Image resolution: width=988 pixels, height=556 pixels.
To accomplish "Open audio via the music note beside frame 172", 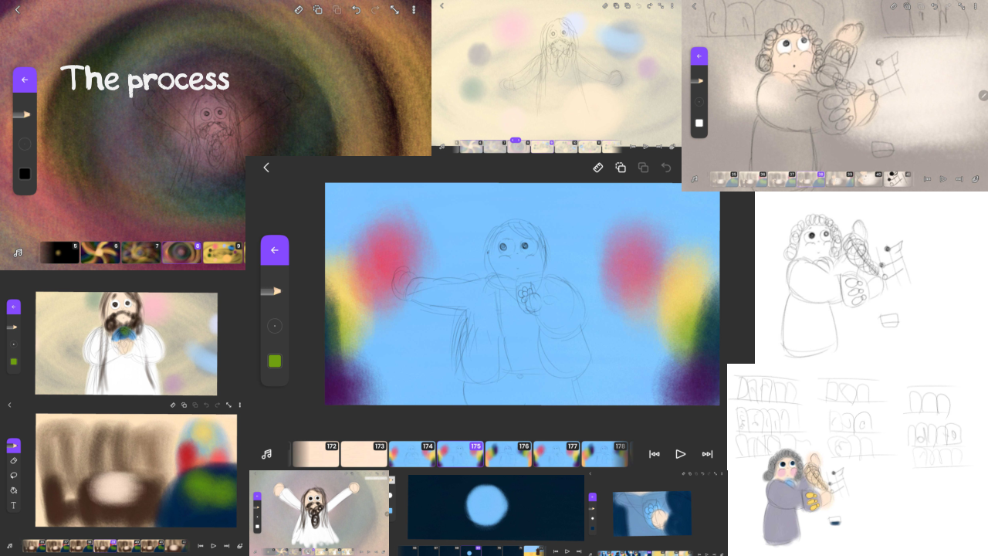I will tap(266, 454).
